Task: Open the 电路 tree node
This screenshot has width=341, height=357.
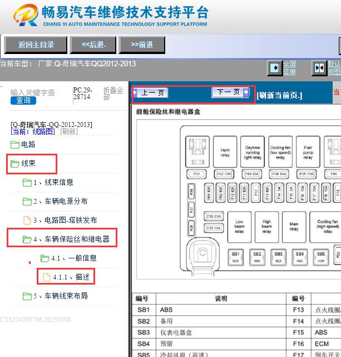Action: click(x=28, y=144)
